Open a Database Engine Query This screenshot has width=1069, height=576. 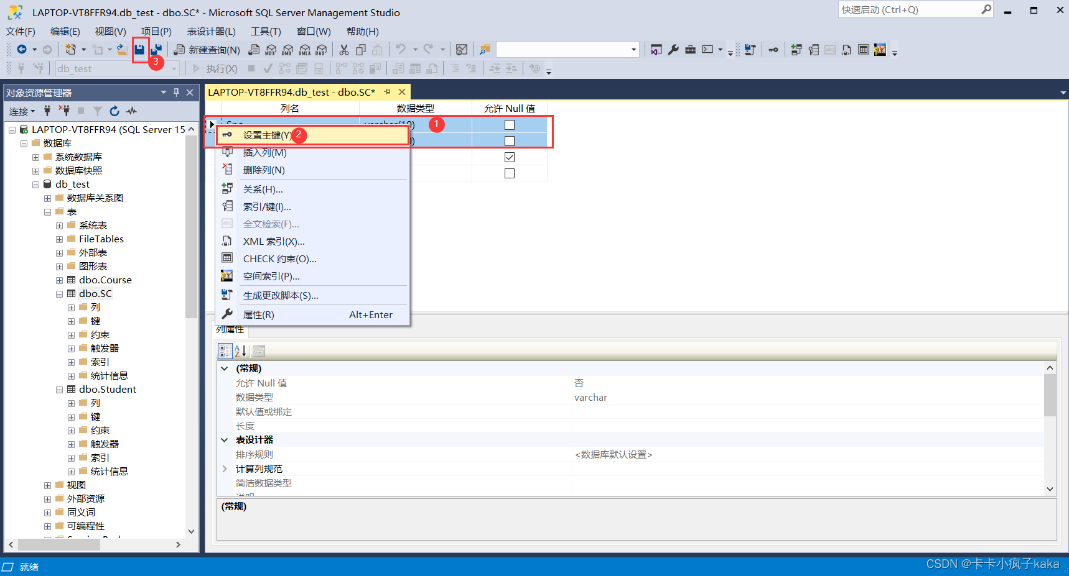[x=254, y=50]
